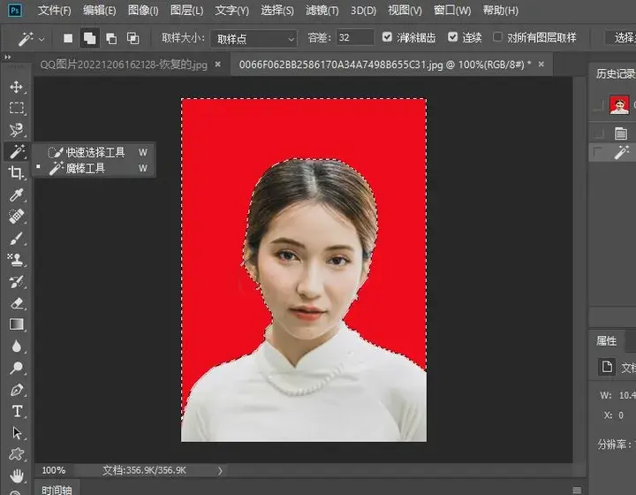The height and width of the screenshot is (495, 636).
Task: Expand the status bar document info arrow
Action: click(x=220, y=470)
